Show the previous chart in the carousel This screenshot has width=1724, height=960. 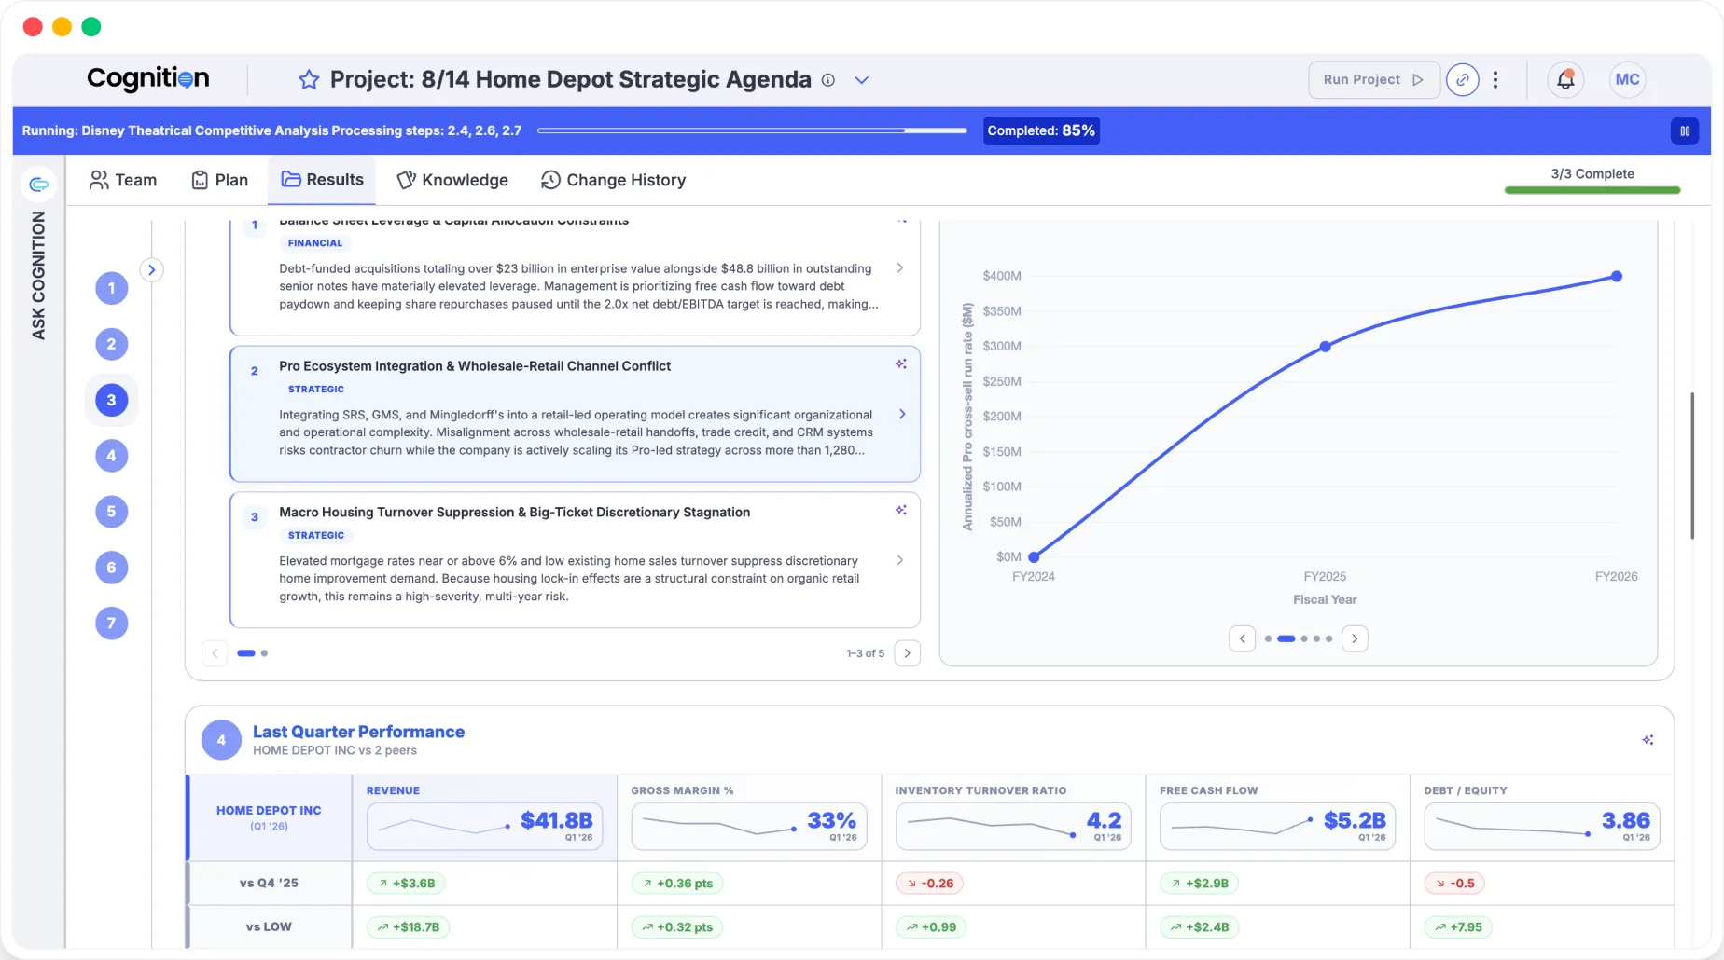1243,639
